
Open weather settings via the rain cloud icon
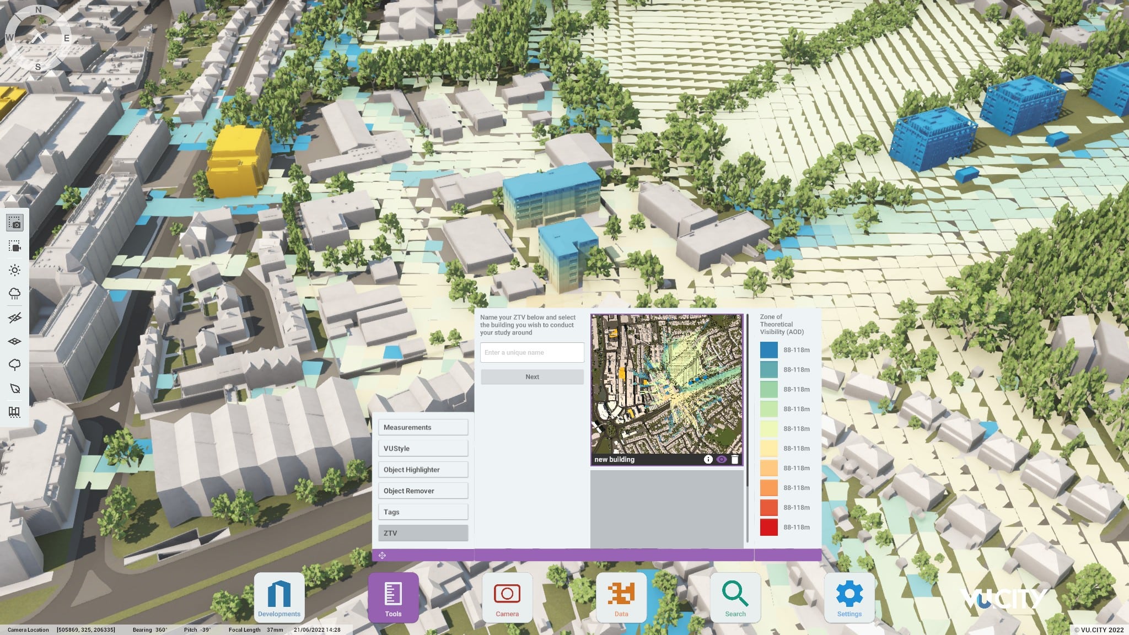pyautogui.click(x=15, y=294)
